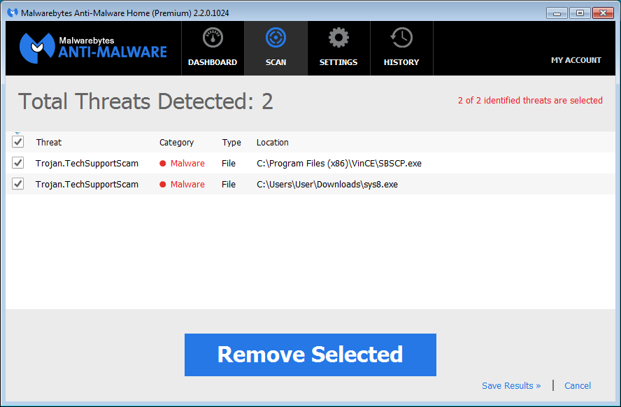Viewport: 621px width, 407px height.
Task: Uncheck the sys8.exe threat checkbox
Action: tap(18, 184)
